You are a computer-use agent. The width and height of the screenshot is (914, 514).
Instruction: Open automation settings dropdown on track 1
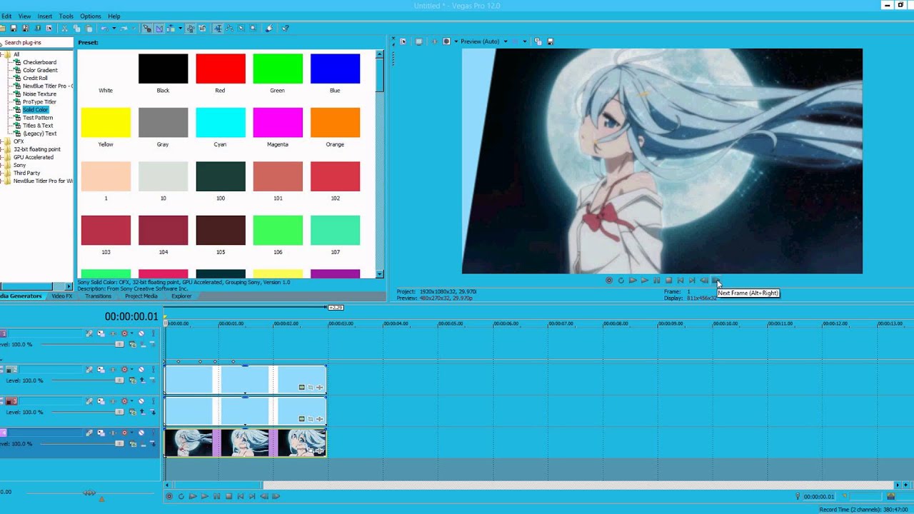click(x=131, y=333)
